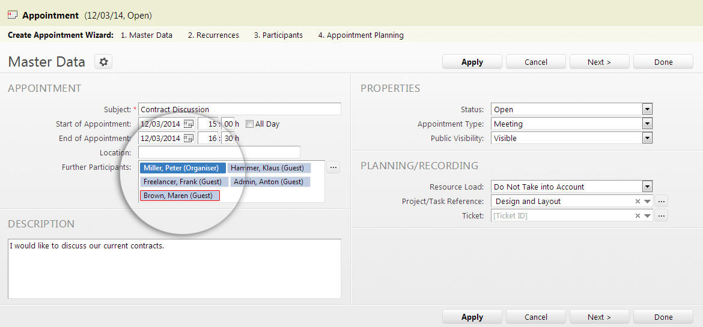Click the bottom Next > button

pyautogui.click(x=600, y=317)
